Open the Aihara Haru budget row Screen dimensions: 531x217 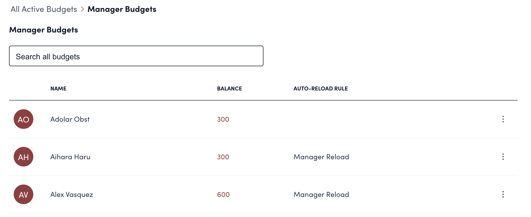pos(70,157)
